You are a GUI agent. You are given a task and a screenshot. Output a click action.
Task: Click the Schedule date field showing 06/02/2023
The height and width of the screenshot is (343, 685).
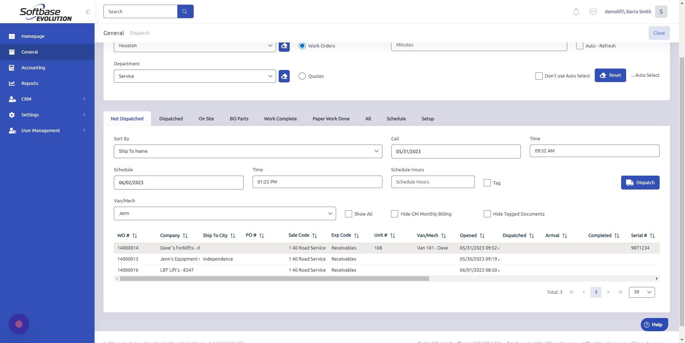[178, 182]
